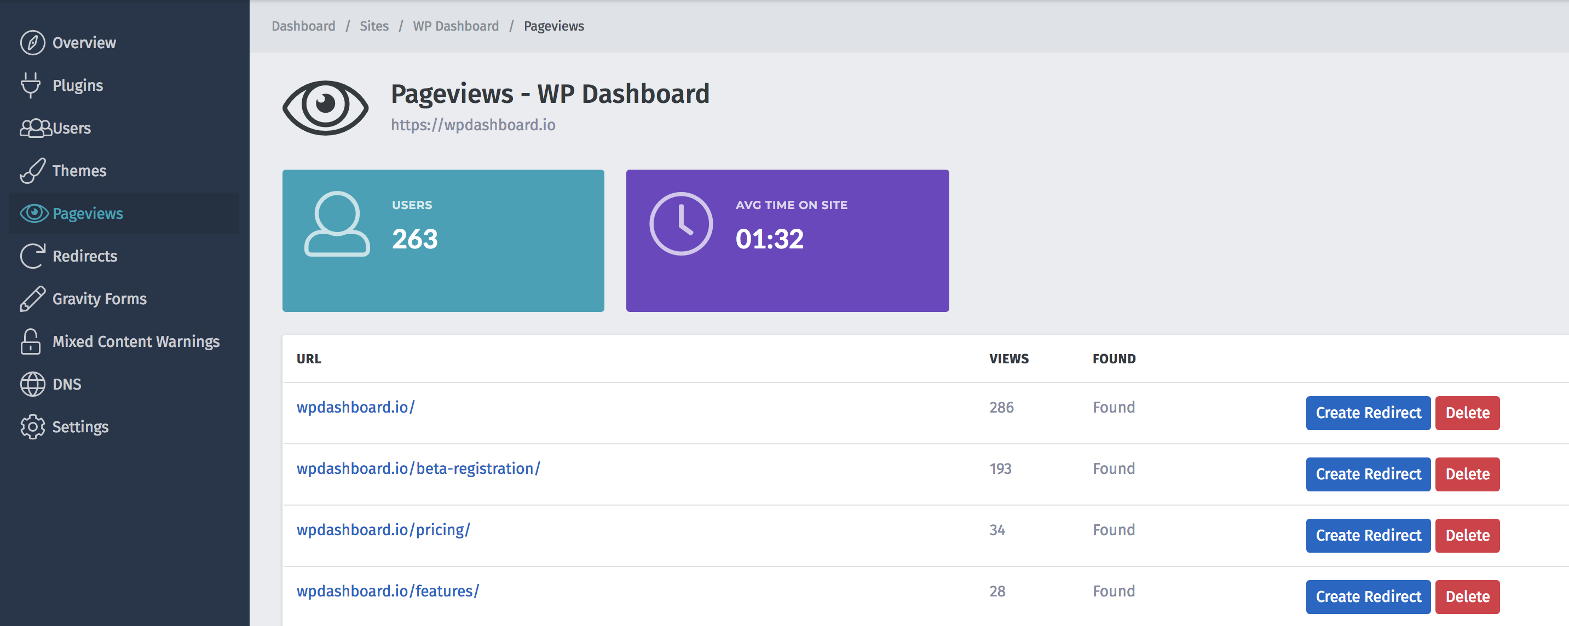
Task: Navigate to Sites breadcrumb
Action: pyautogui.click(x=374, y=26)
